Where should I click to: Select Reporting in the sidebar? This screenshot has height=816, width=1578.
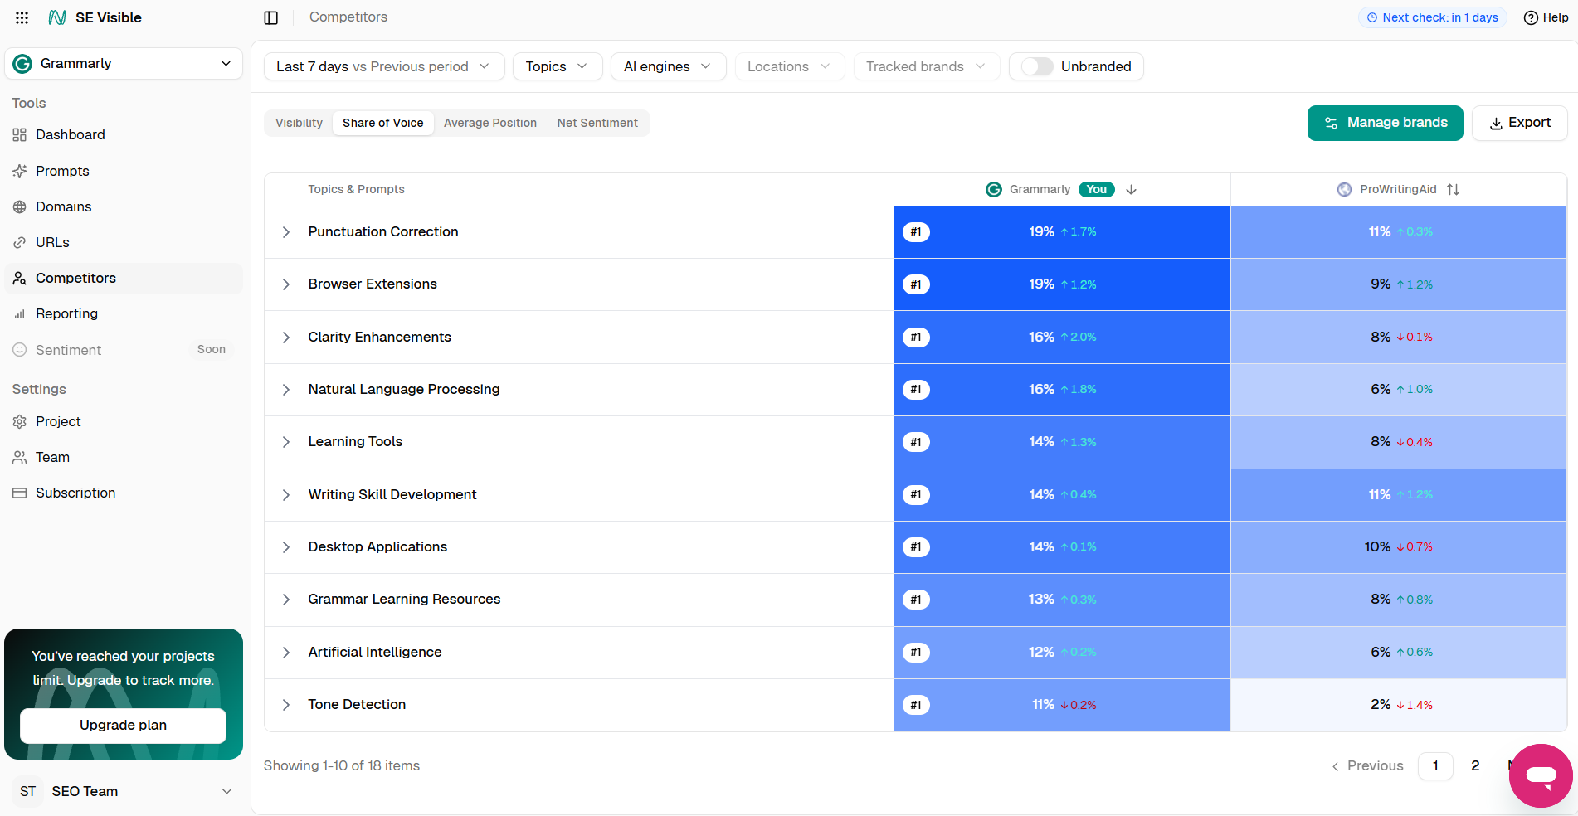pyautogui.click(x=124, y=313)
